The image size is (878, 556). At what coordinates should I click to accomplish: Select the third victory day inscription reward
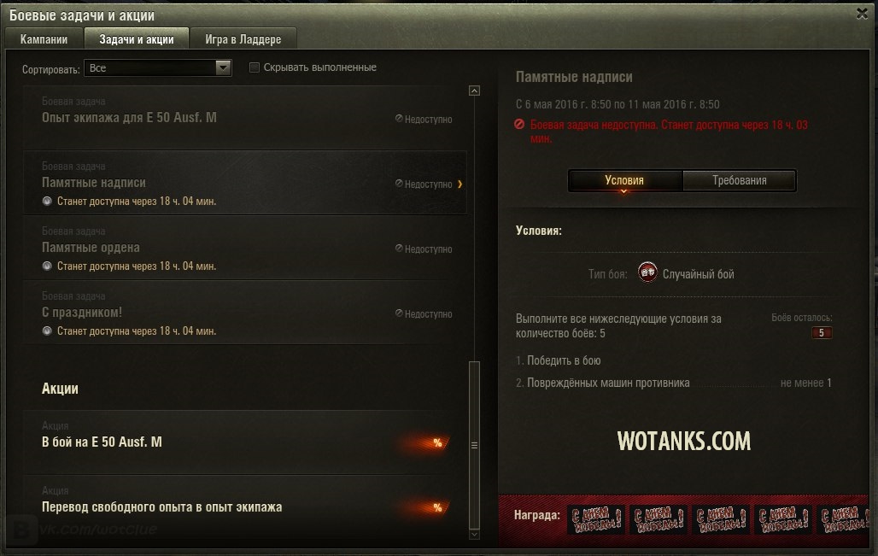click(x=721, y=519)
